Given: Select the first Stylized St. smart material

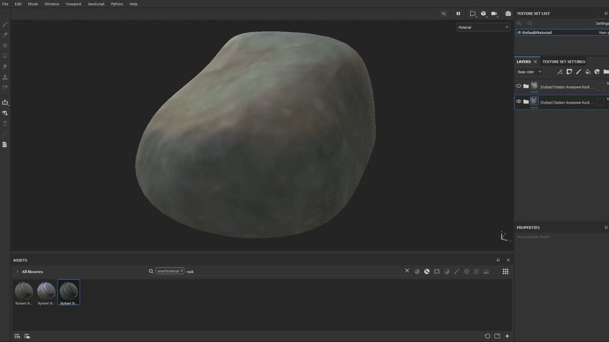Looking at the screenshot, I should pyautogui.click(x=24, y=293).
